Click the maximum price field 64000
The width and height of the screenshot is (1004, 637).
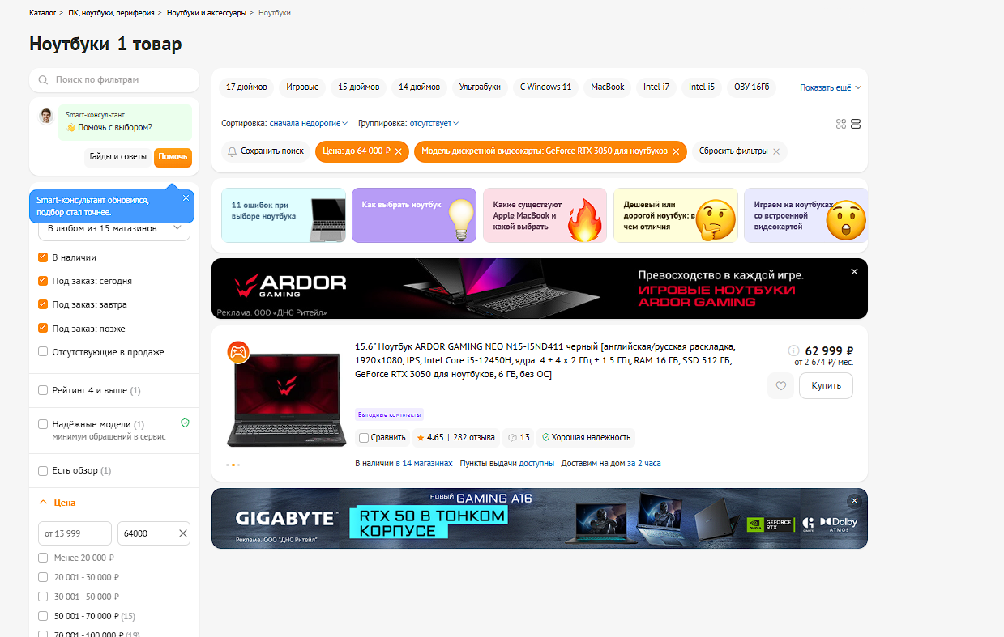pyautogui.click(x=154, y=533)
